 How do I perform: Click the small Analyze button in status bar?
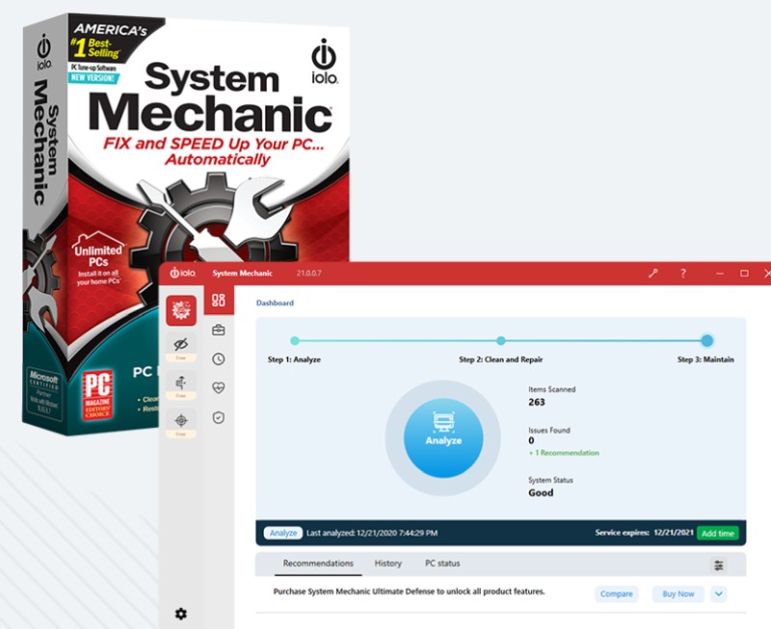coord(283,533)
